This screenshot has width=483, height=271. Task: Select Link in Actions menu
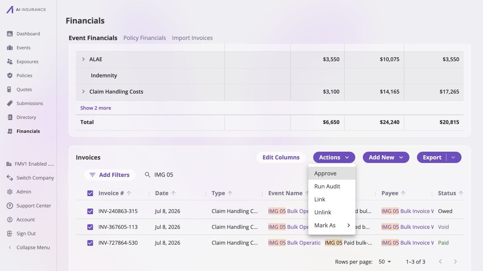pos(332,199)
